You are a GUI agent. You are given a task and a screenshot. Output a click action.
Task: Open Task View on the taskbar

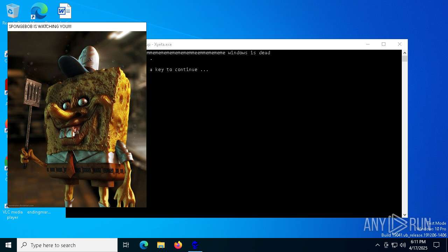coord(126,245)
